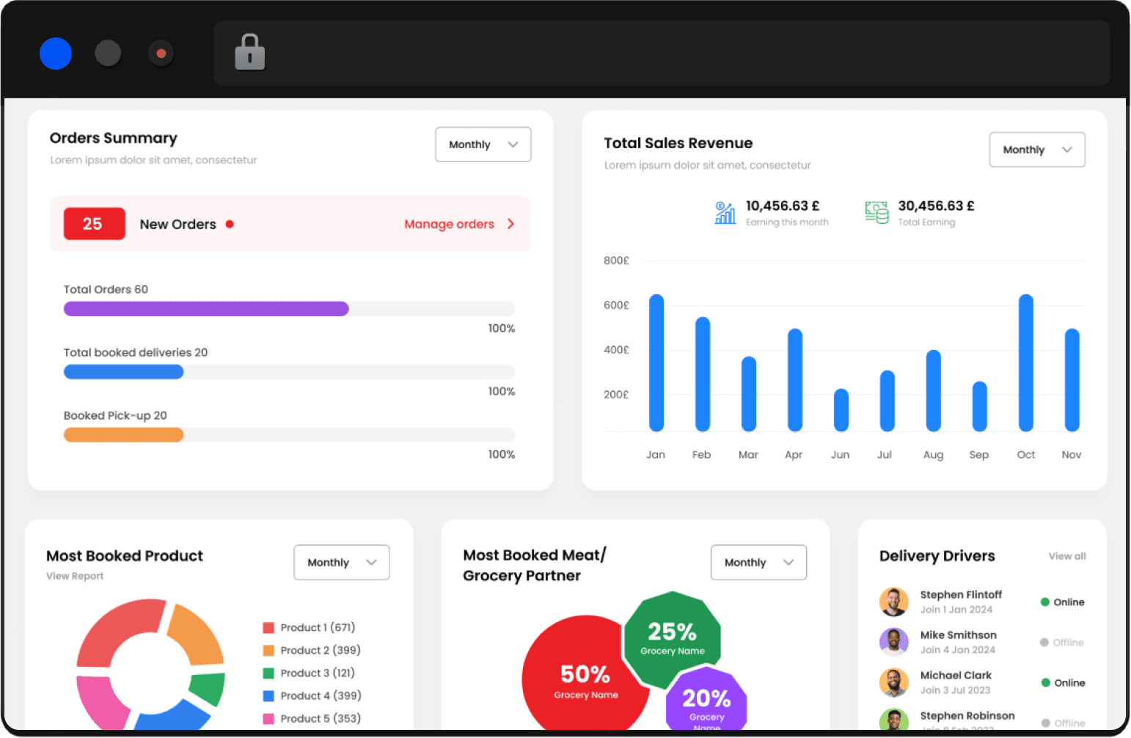The image size is (1131, 738).
Task: Click Mike Smithson's profile picture
Action: click(x=893, y=642)
